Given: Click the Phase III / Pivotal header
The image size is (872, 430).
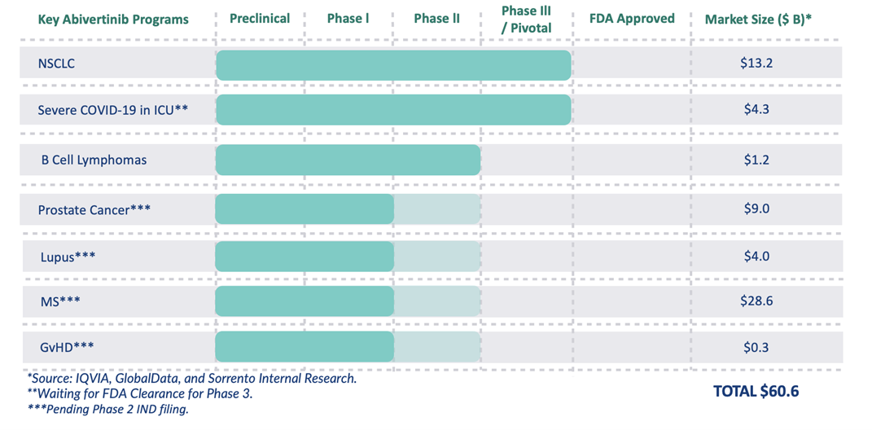Looking at the screenshot, I should 526,19.
